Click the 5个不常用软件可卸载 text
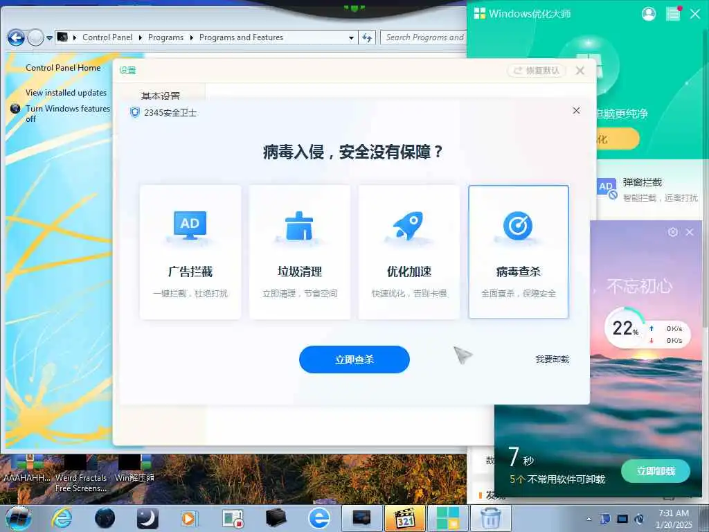This screenshot has height=532, width=709. tap(557, 479)
